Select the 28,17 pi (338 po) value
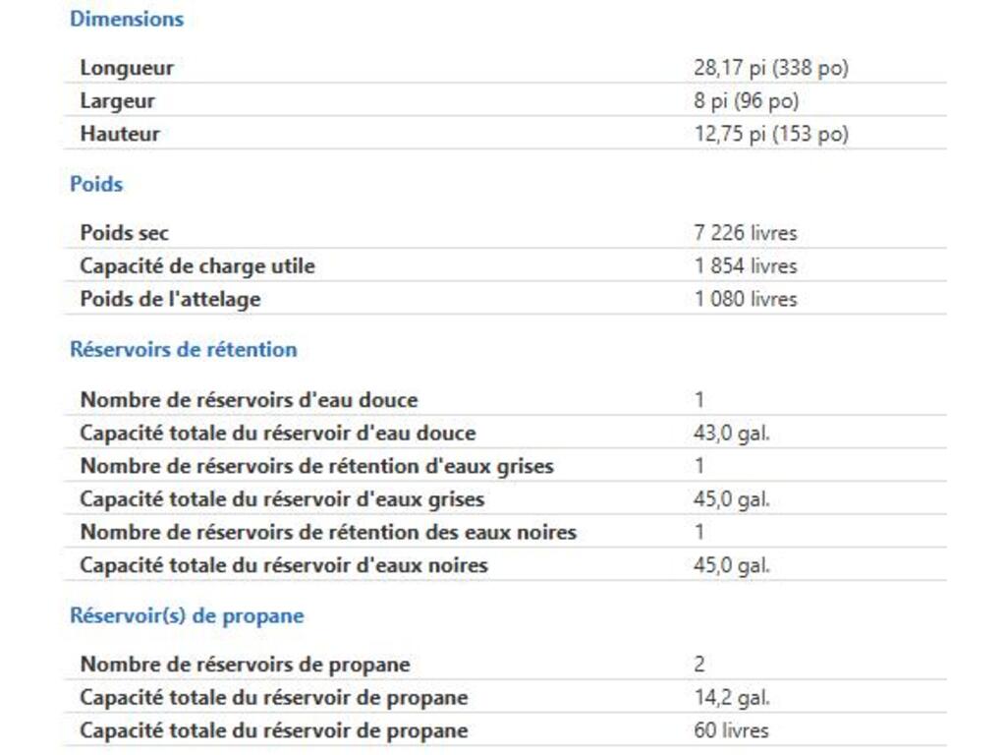Viewport: 1006px width, 755px height. point(770,68)
